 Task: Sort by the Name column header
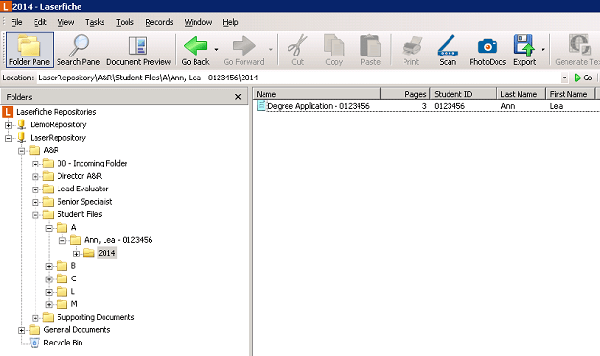pos(317,94)
